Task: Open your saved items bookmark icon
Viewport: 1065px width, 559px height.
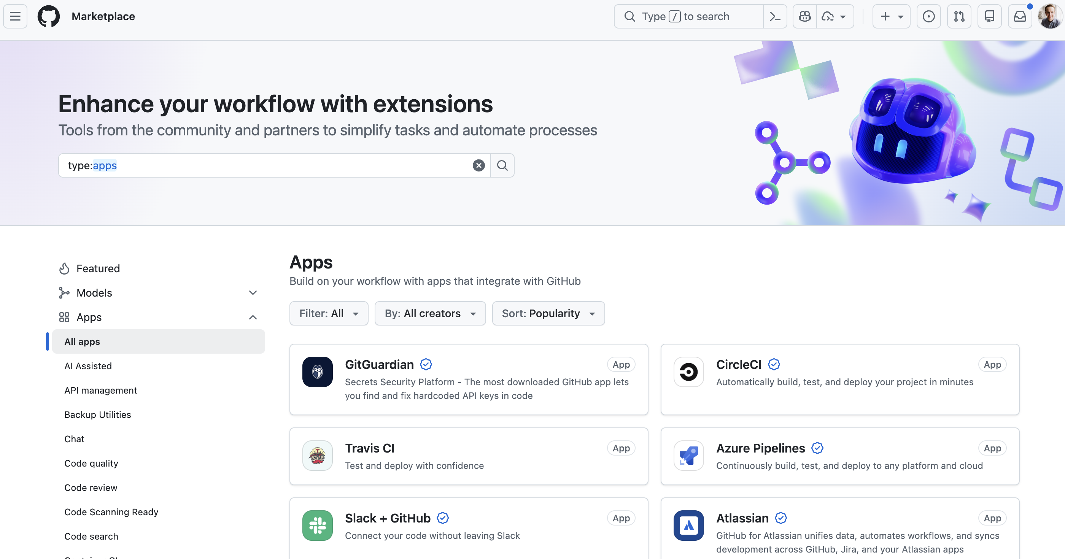Action: point(990,16)
